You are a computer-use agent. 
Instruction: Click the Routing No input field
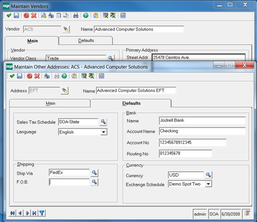coord(185,154)
